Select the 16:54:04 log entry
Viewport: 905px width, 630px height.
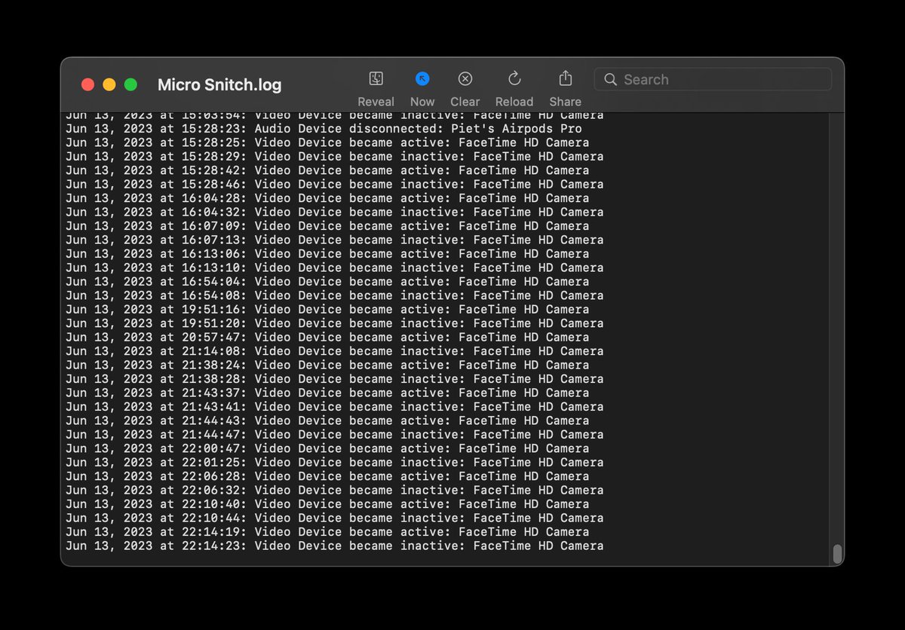pyautogui.click(x=327, y=282)
